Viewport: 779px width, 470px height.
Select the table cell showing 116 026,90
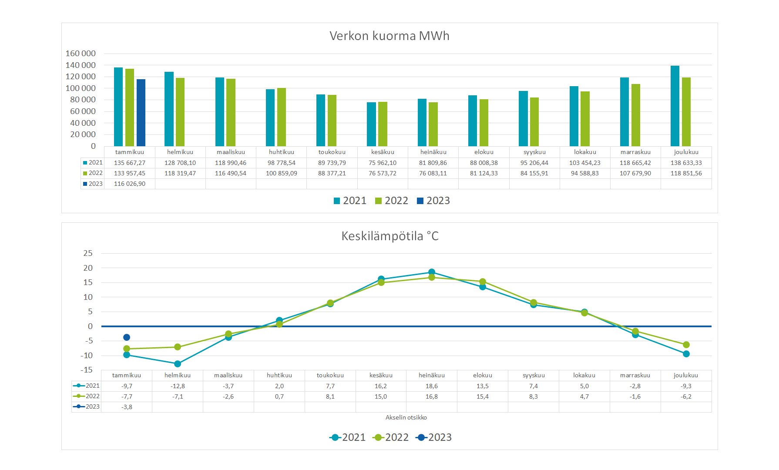[x=130, y=184]
